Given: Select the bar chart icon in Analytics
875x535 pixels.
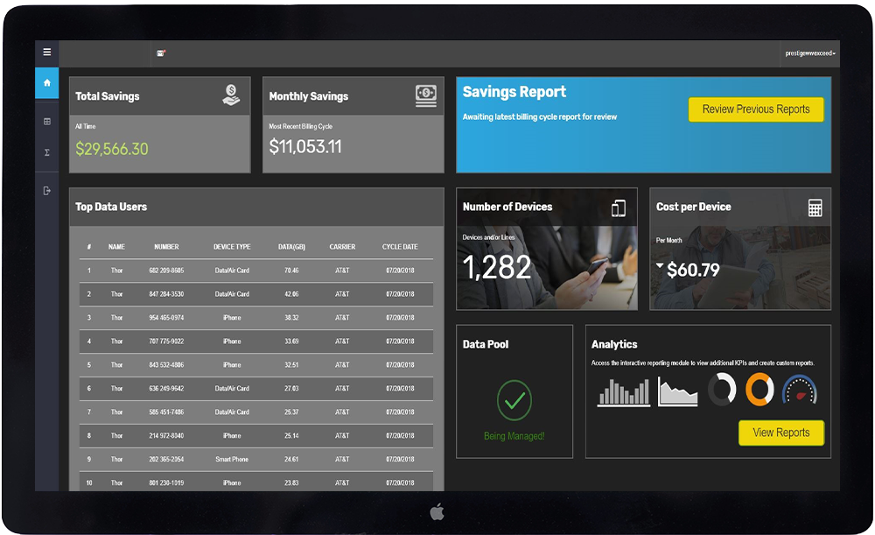Looking at the screenshot, I should 623,394.
